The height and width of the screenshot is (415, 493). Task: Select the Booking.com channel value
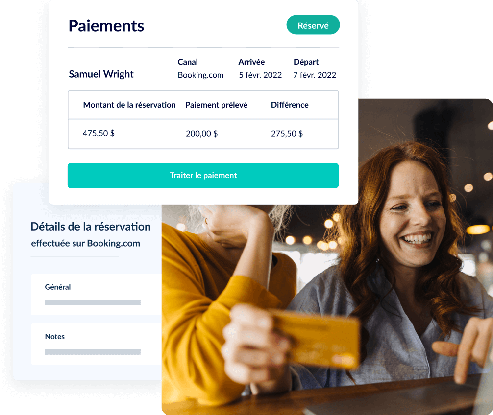pyautogui.click(x=200, y=75)
